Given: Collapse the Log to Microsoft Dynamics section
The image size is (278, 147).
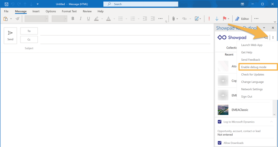Looking at the screenshot, I should point(271,122).
